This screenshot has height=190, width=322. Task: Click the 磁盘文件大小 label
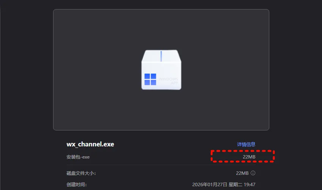tap(81, 173)
